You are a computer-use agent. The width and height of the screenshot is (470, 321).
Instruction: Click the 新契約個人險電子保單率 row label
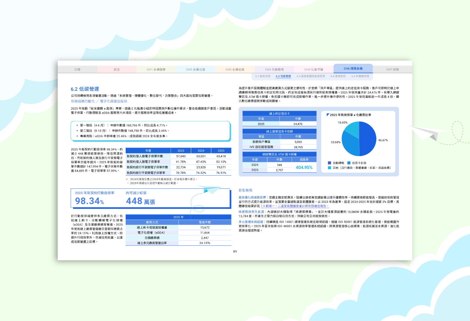point(148,162)
